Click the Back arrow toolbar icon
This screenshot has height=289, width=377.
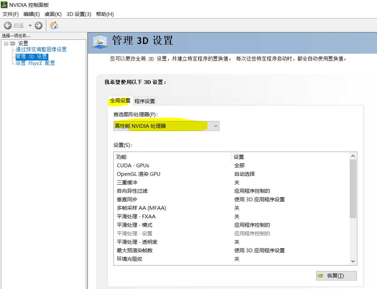click(x=8, y=26)
